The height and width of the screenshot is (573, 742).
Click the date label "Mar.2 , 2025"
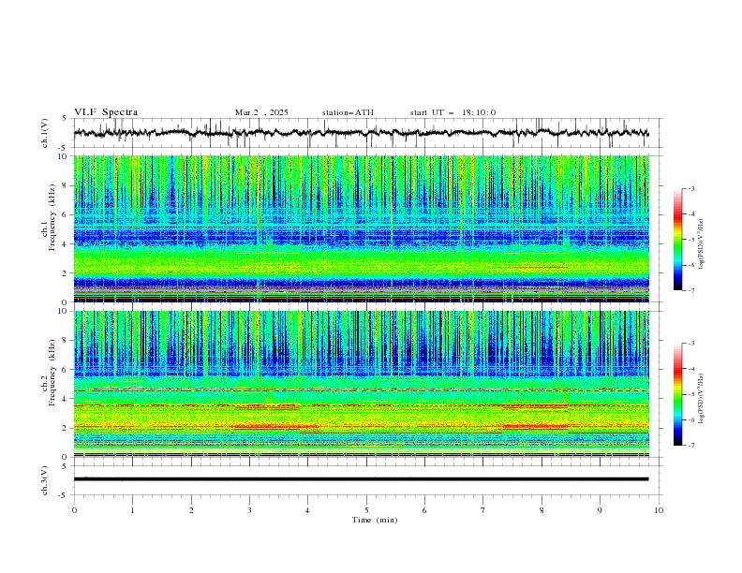click(261, 112)
